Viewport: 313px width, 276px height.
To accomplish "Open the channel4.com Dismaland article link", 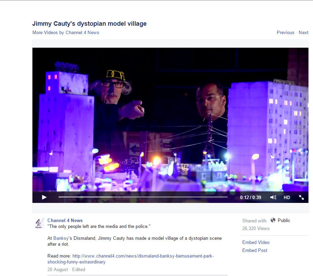I will (143, 256).
